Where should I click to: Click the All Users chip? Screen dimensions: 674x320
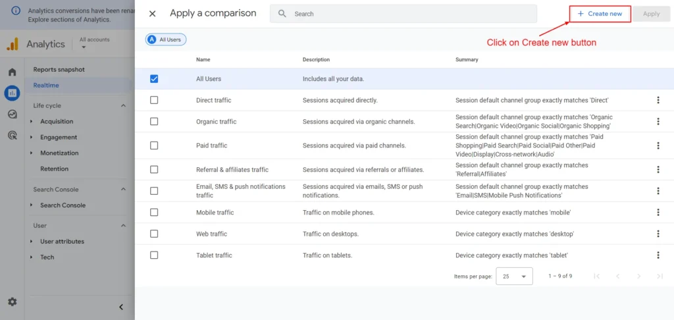166,40
